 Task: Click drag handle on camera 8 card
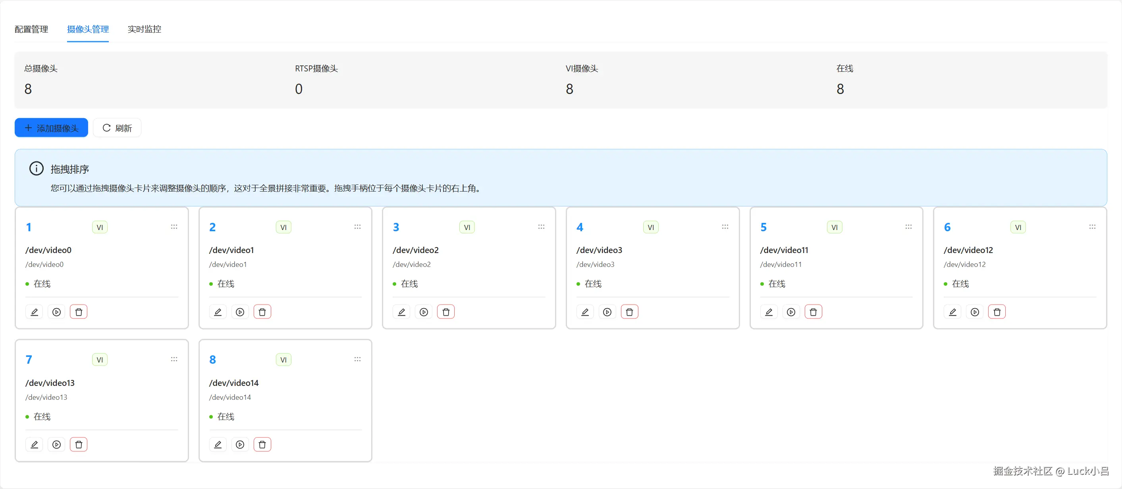click(x=358, y=359)
